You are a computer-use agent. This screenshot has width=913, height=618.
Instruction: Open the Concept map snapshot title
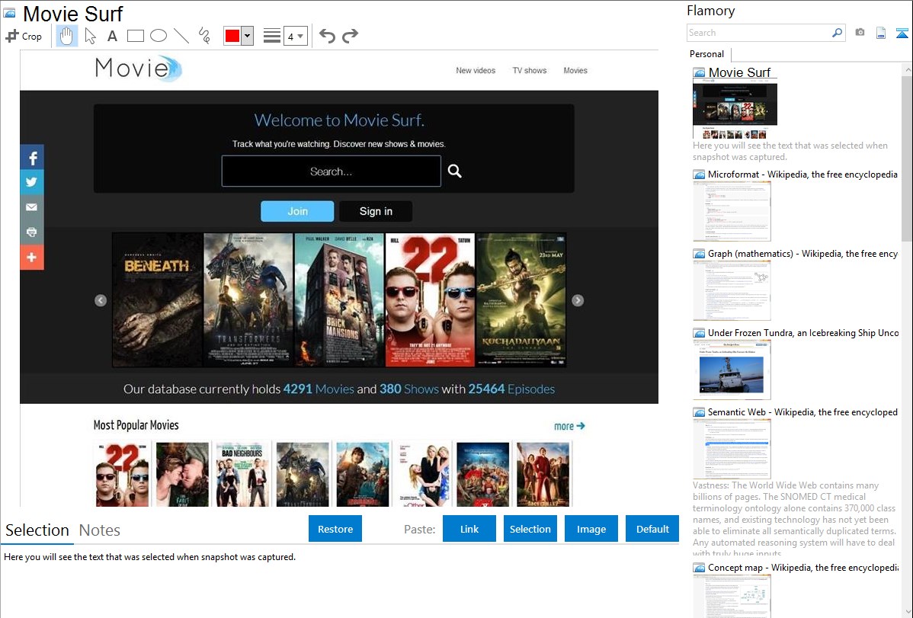[x=802, y=567]
